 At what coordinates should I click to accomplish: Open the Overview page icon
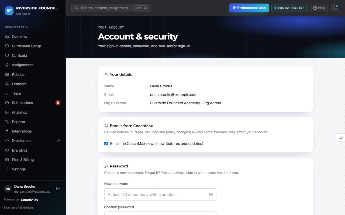7,37
